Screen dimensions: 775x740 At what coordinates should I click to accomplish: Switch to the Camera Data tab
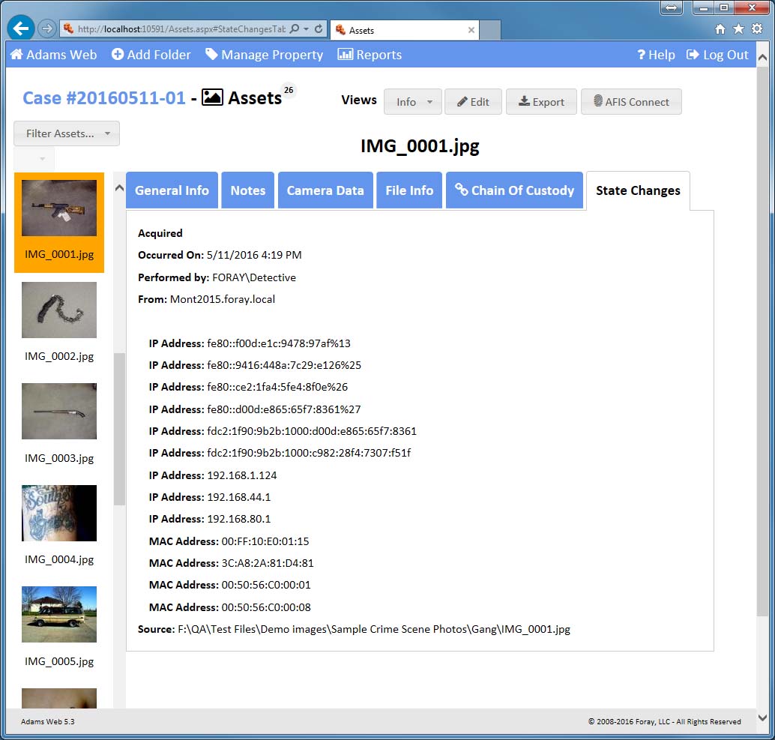(x=325, y=190)
